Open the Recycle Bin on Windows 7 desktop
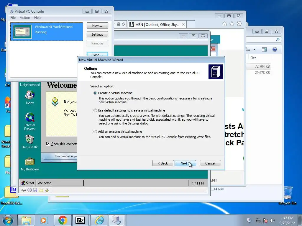Image resolution: width=302 pixels, height=226 pixels. [288, 195]
